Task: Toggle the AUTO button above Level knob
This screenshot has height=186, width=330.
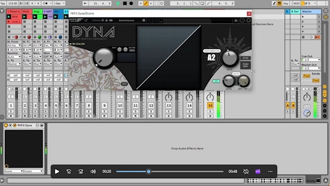Action: (x=236, y=74)
